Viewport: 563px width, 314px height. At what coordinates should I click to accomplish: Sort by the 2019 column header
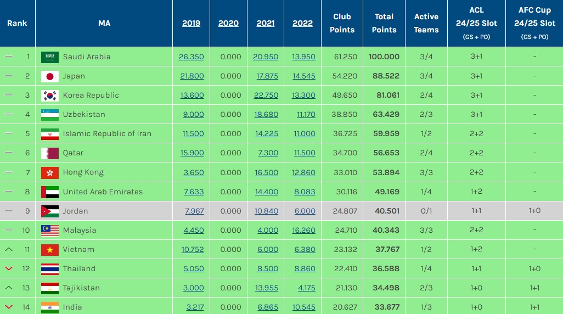[x=191, y=23]
